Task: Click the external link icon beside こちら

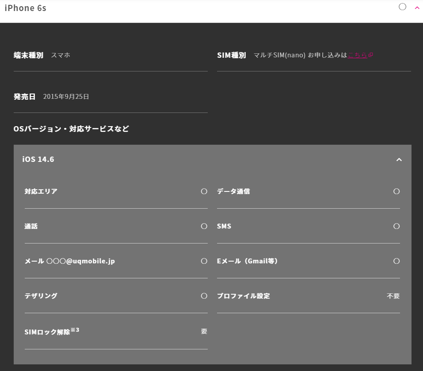Action: [x=371, y=55]
